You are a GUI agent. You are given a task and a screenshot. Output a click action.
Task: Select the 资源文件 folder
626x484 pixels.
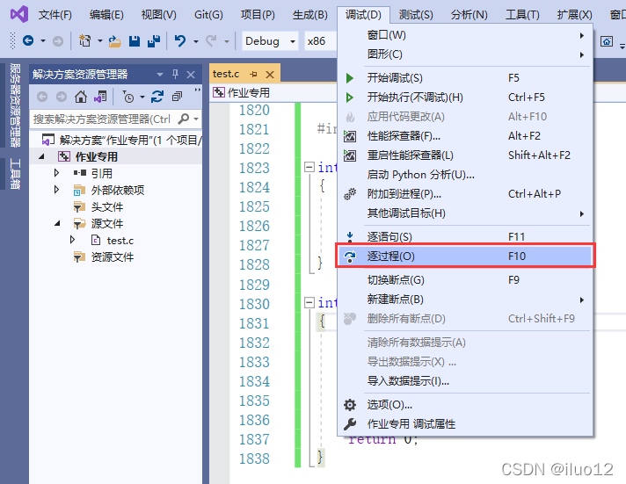pyautogui.click(x=112, y=257)
